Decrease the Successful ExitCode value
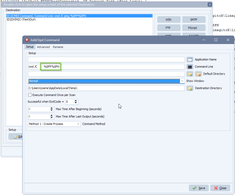 (x=76, y=103)
